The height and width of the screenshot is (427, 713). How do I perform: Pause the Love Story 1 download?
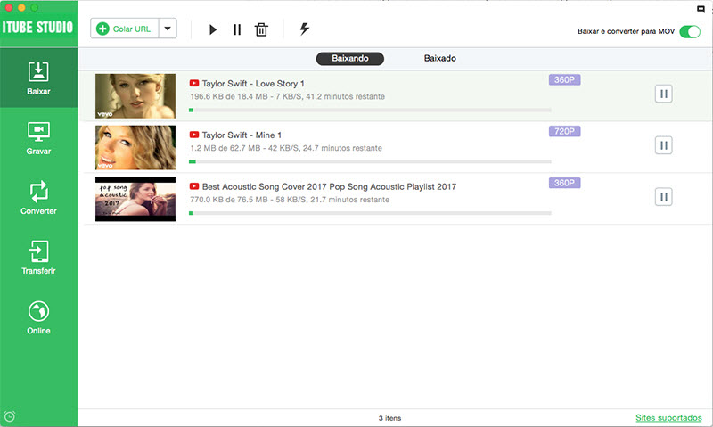663,94
